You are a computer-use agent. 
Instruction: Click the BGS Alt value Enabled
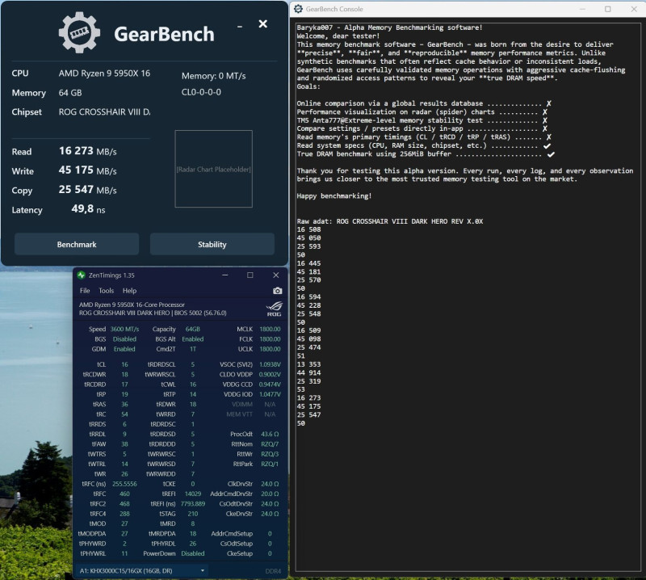(x=193, y=338)
